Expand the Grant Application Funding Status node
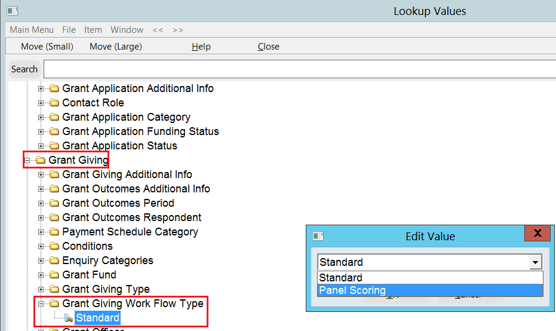Screen dimensions: 556x331 tap(41, 131)
